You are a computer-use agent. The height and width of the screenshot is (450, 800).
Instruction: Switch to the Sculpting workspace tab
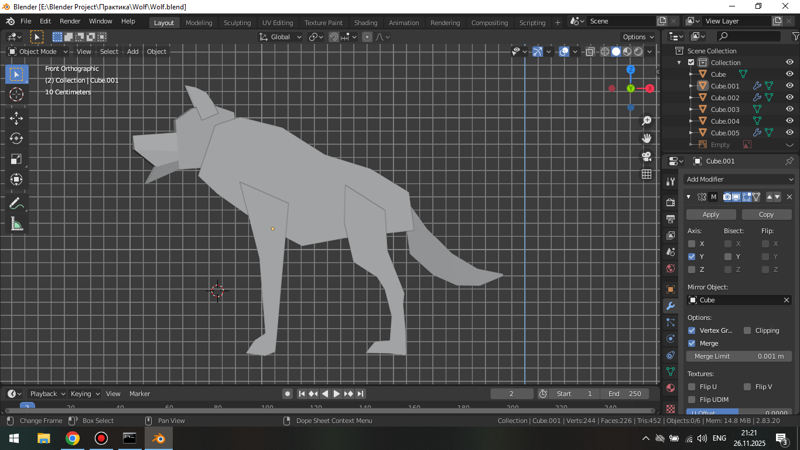click(x=237, y=23)
